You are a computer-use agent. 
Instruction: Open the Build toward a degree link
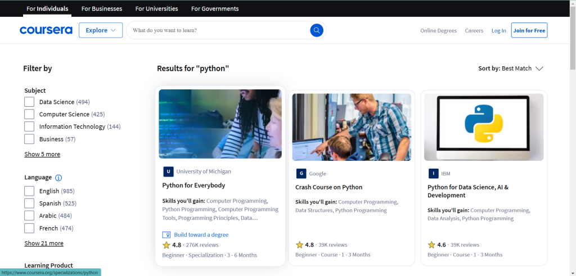201,234
